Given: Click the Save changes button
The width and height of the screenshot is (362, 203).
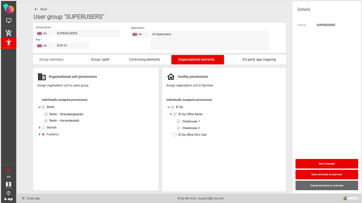Looking at the screenshot, I should (x=326, y=164).
